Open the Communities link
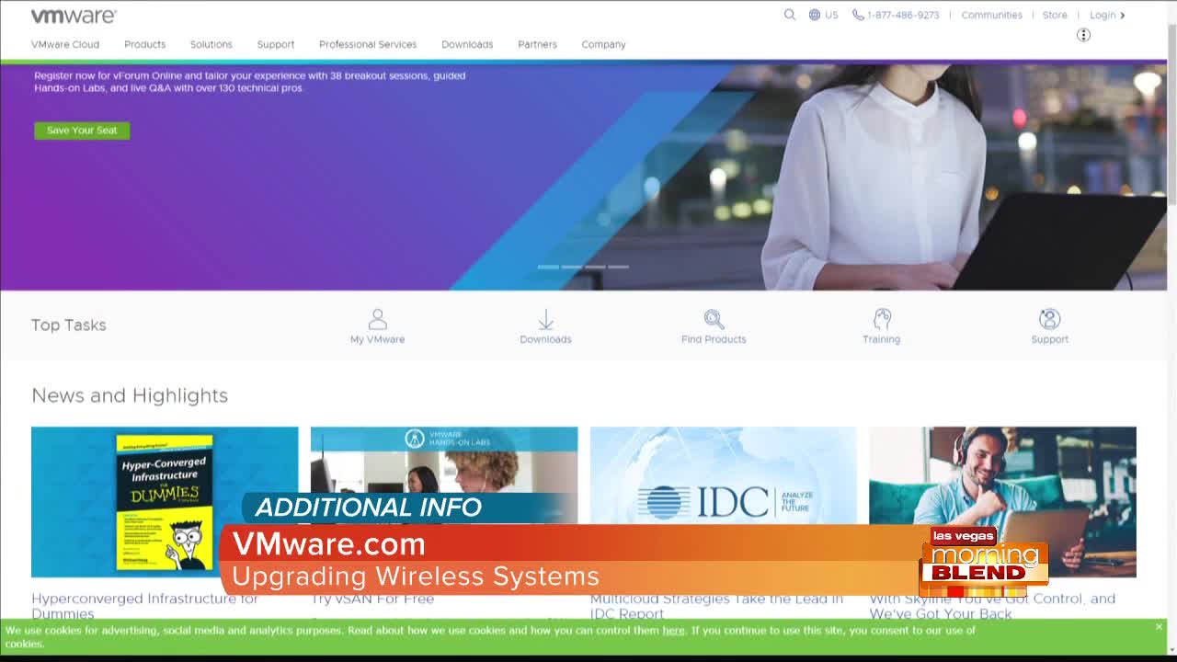The image size is (1177, 662). click(x=991, y=16)
